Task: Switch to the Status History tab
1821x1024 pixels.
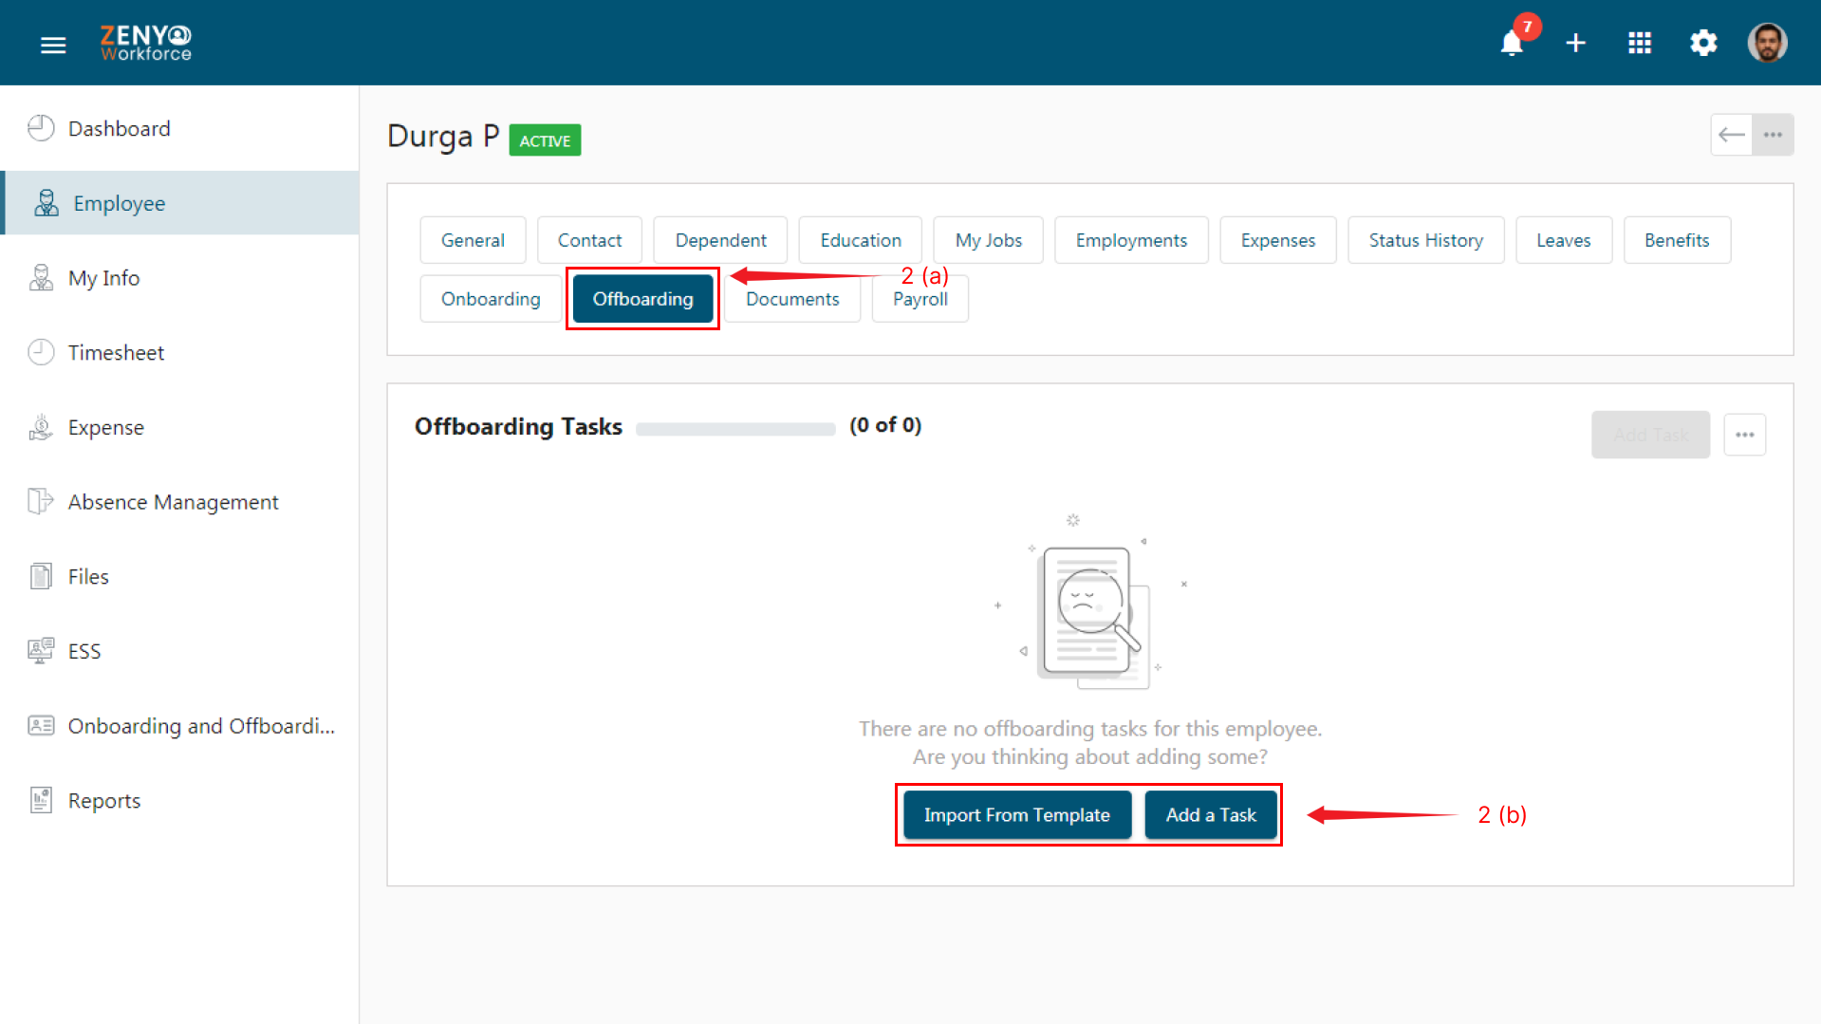Action: (x=1425, y=240)
